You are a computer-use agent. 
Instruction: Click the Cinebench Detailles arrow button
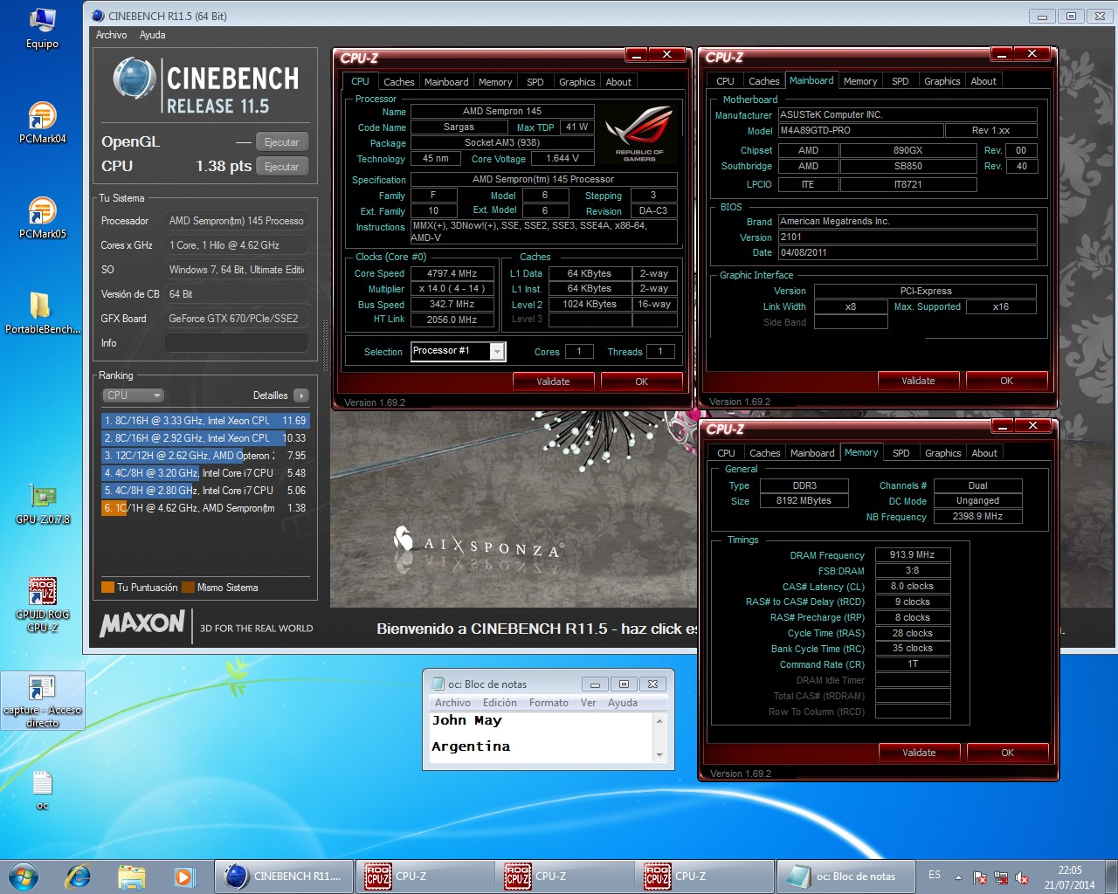tap(301, 395)
